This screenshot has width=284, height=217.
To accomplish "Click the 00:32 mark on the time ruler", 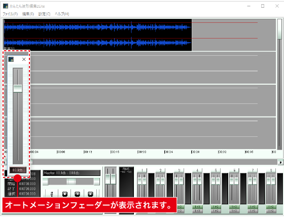I will pyautogui.click(x=222, y=152).
